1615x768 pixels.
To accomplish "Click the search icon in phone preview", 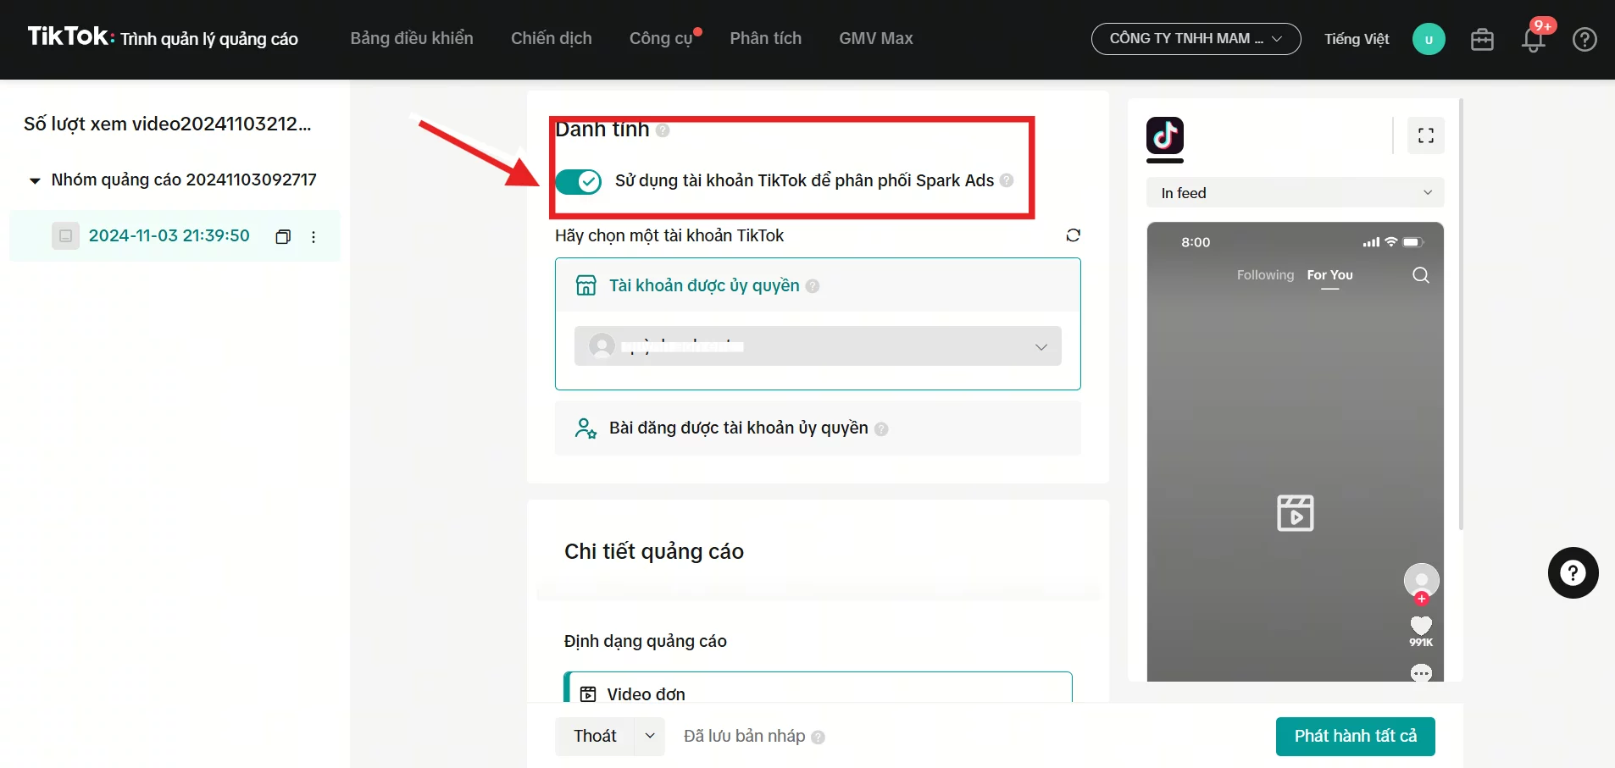I will (1421, 275).
